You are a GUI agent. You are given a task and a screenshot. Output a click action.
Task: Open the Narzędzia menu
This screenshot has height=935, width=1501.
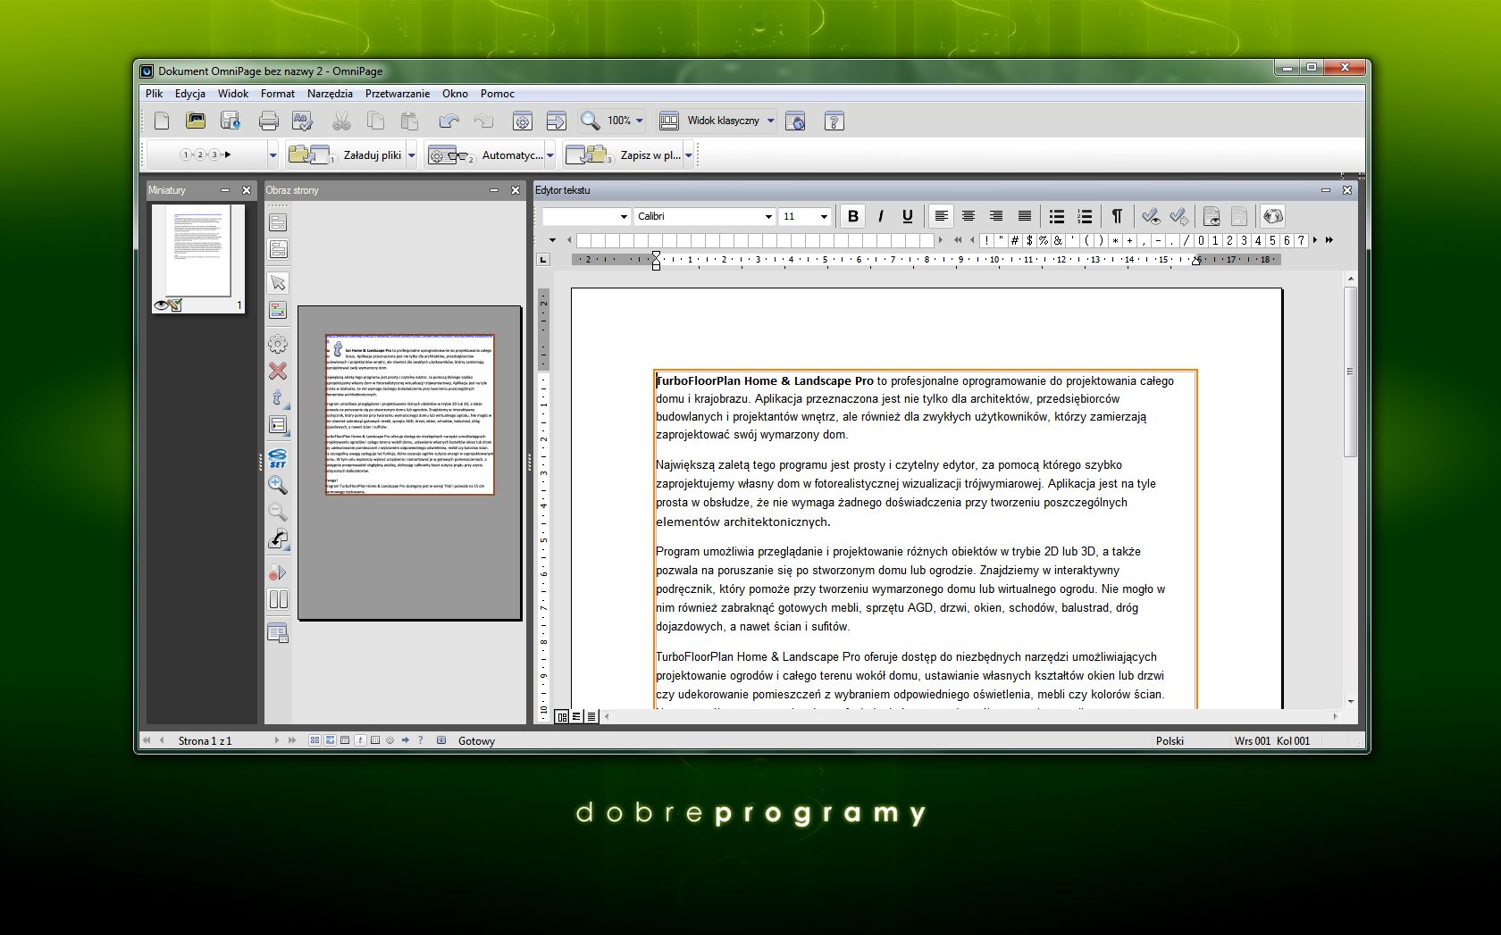click(x=330, y=93)
